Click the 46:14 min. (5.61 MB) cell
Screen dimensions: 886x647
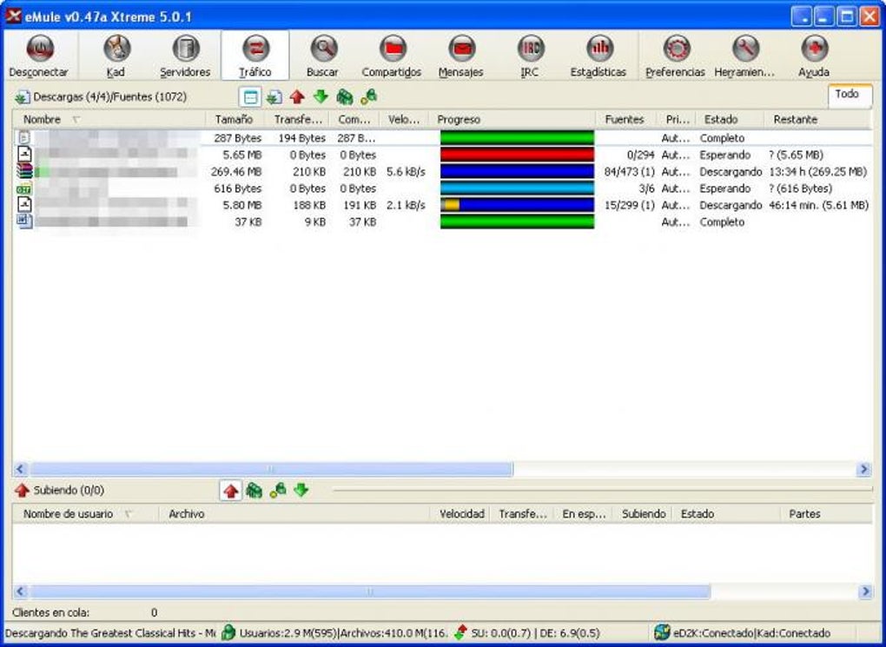(x=818, y=205)
